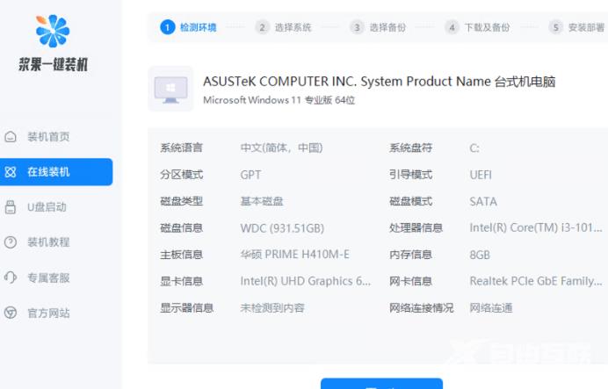Click the 在线装机 sidebar icon

11,172
